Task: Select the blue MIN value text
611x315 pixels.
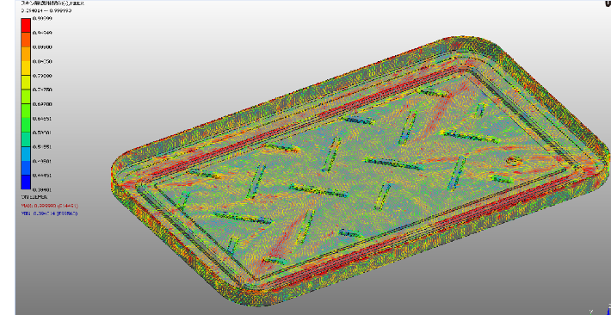Action: (x=49, y=213)
